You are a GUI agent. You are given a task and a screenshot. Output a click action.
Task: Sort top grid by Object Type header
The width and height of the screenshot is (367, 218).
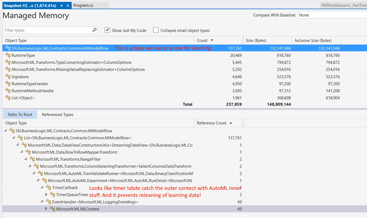98,41
